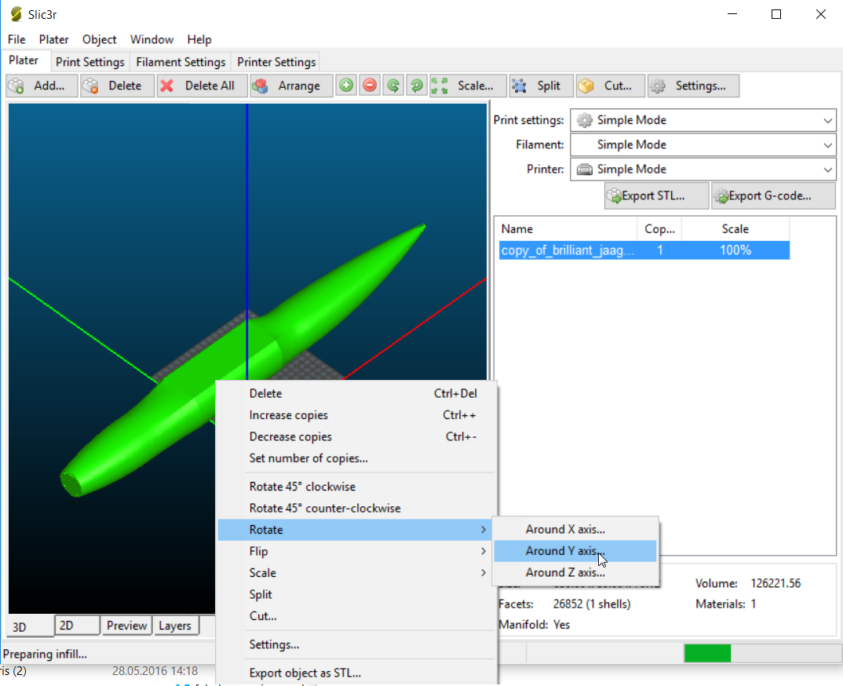Click the green progress bar
The width and height of the screenshot is (843, 686).
click(x=707, y=653)
